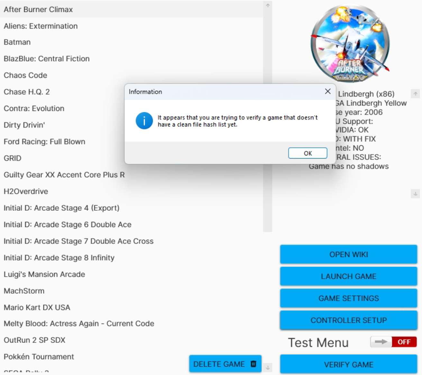Image resolution: width=422 pixels, height=375 pixels.
Task: Select Pokkén Tournament from game list
Action: pos(39,357)
